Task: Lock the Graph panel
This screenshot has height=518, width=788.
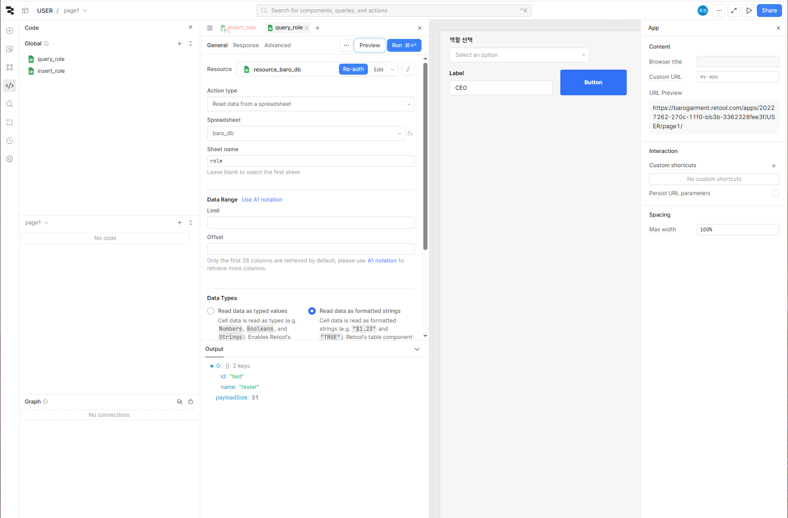Action: [x=191, y=402]
